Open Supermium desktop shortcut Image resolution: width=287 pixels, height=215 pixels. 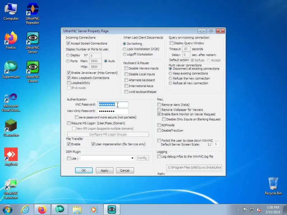click(x=11, y=70)
